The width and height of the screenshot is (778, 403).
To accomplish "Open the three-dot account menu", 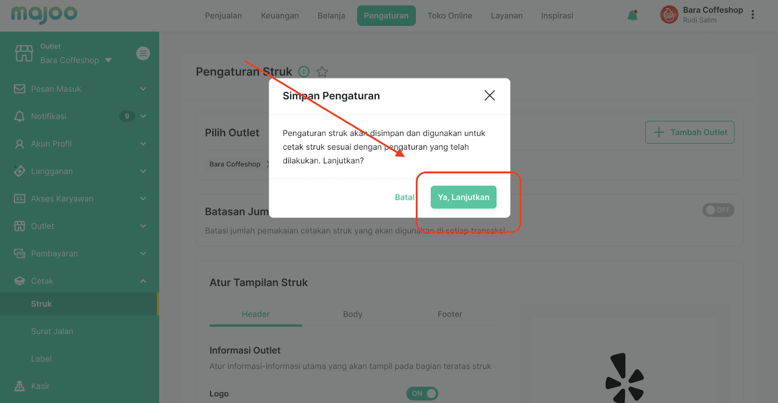I will [x=753, y=15].
